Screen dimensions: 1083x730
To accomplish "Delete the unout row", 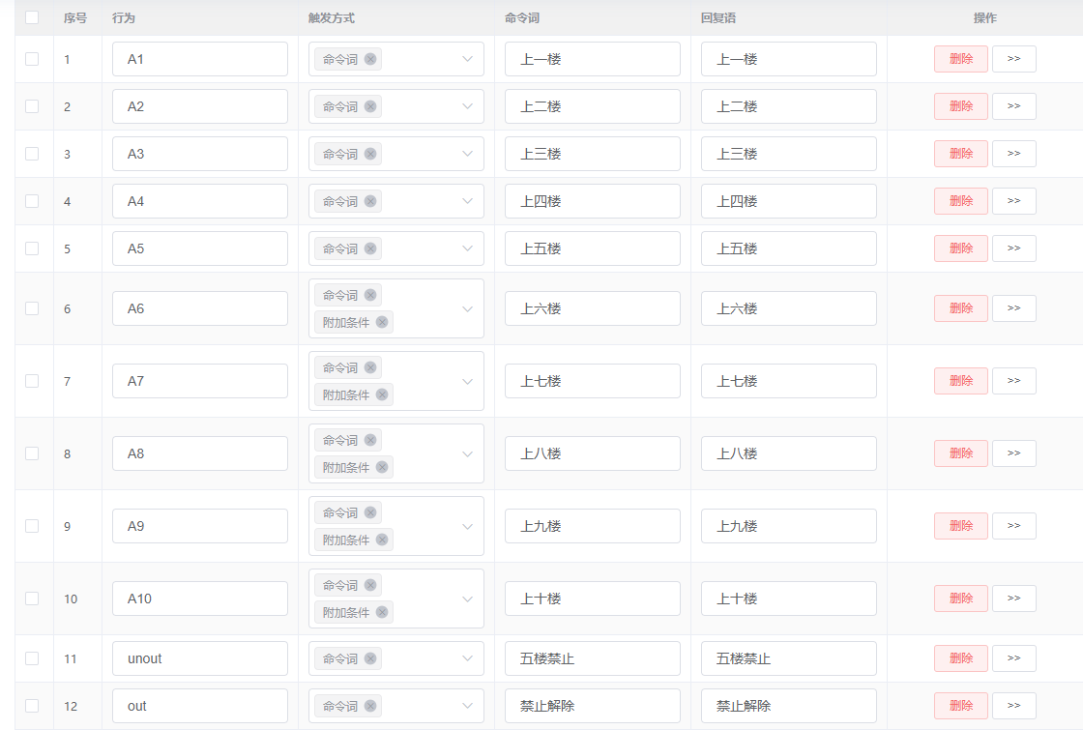I will (960, 658).
